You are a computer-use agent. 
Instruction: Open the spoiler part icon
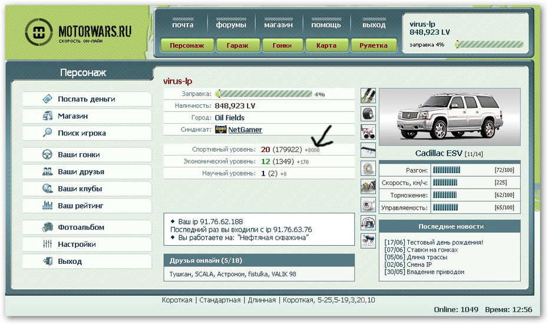(368, 150)
